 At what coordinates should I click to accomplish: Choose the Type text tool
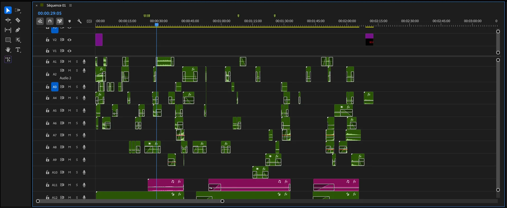[18, 50]
